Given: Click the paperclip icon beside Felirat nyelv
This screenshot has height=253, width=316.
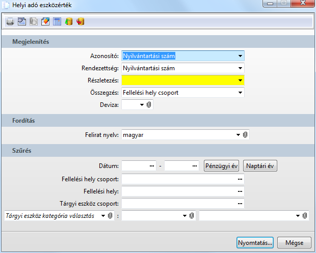Looking at the screenshot, I should [x=245, y=135].
